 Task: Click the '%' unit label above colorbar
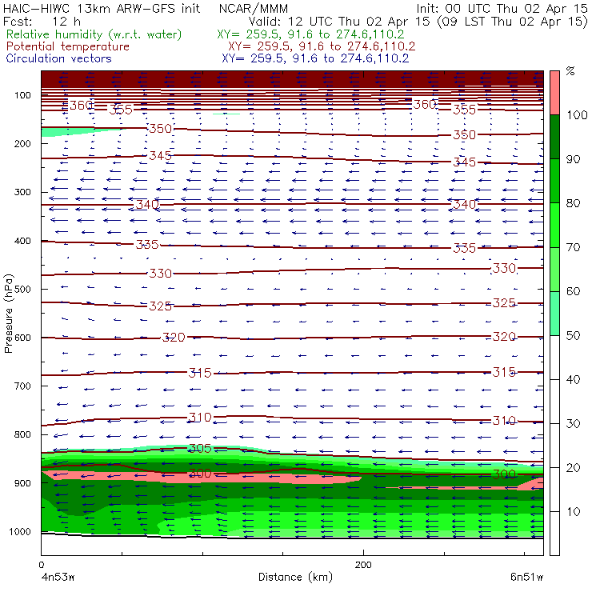tap(570, 71)
